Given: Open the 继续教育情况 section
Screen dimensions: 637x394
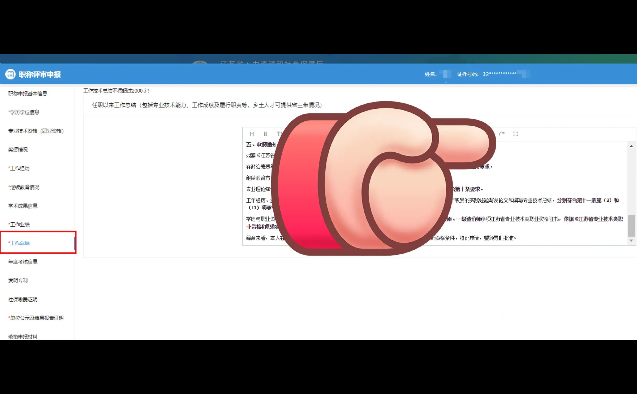Looking at the screenshot, I should pos(24,187).
